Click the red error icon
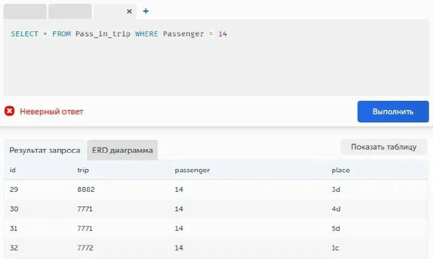Image resolution: width=433 pixels, height=259 pixels. [x=9, y=111]
